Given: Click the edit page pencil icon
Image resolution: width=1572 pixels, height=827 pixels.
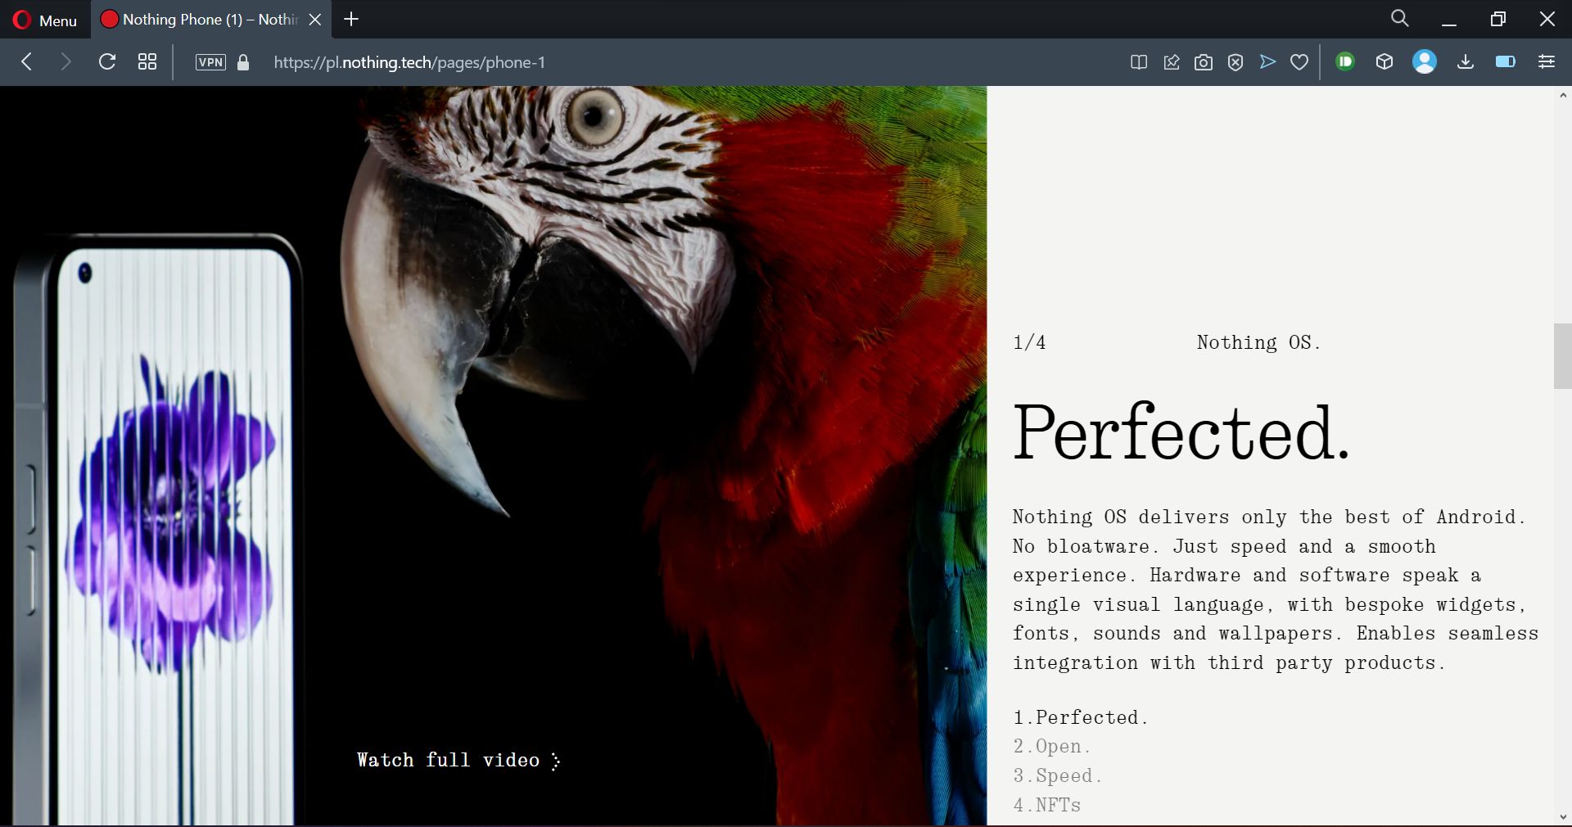Looking at the screenshot, I should (1172, 62).
